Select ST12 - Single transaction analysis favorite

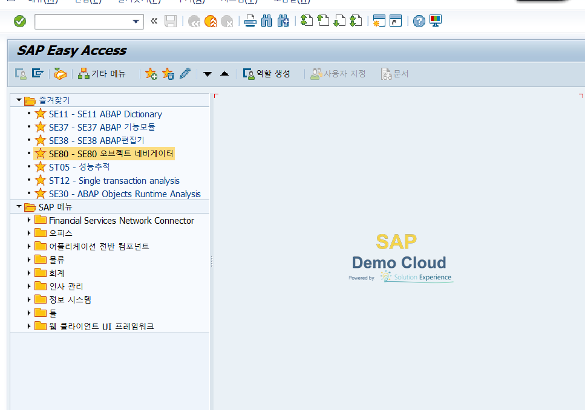click(x=114, y=181)
